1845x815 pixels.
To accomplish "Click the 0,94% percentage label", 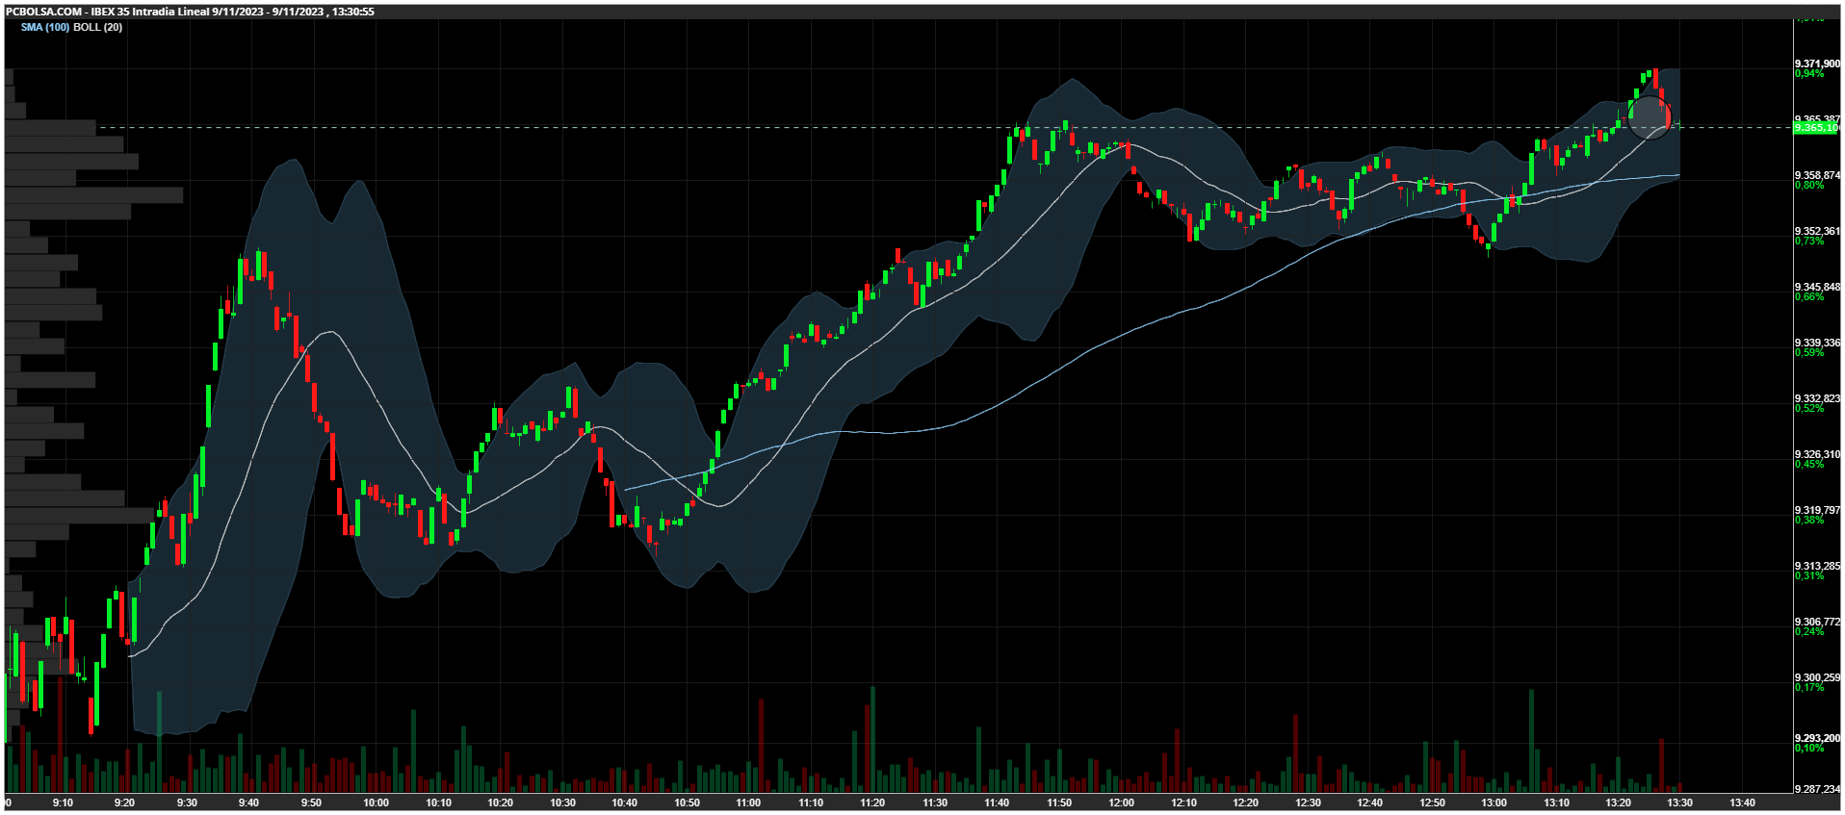I will coord(1809,73).
